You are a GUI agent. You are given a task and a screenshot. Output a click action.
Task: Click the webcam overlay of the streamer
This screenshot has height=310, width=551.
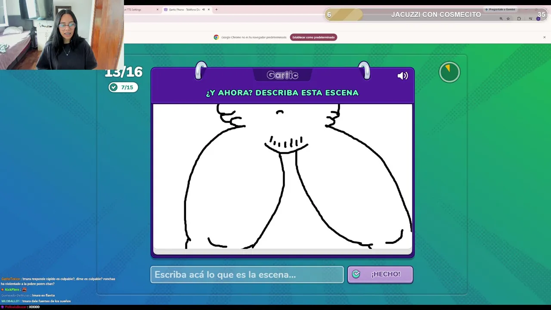(62, 35)
